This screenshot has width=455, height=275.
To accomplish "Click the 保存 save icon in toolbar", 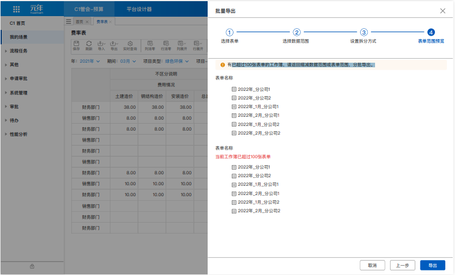I will pos(76,45).
